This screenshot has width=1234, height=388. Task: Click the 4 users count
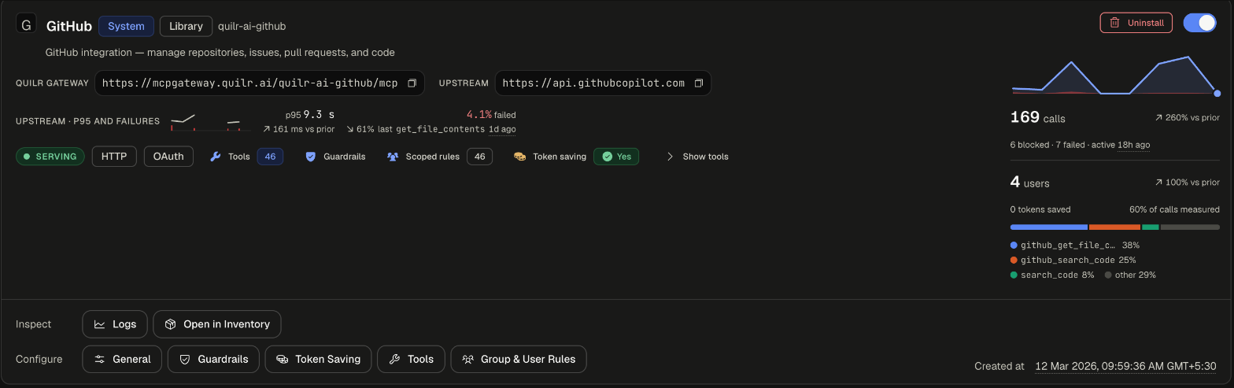(x=1029, y=183)
